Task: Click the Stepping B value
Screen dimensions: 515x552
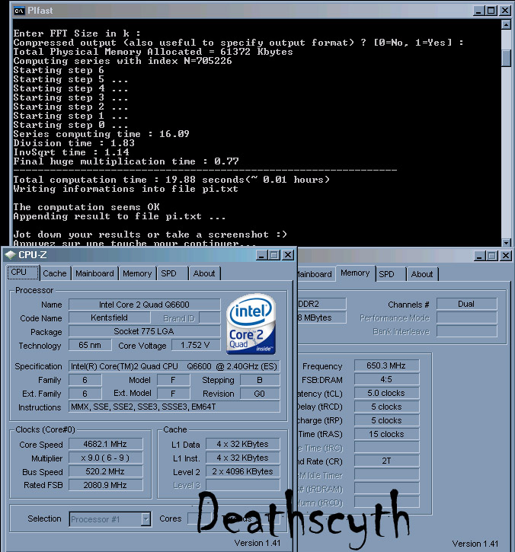Action: click(260, 380)
